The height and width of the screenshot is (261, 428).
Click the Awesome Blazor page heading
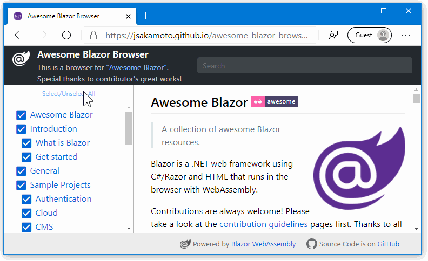pyautogui.click(x=199, y=102)
